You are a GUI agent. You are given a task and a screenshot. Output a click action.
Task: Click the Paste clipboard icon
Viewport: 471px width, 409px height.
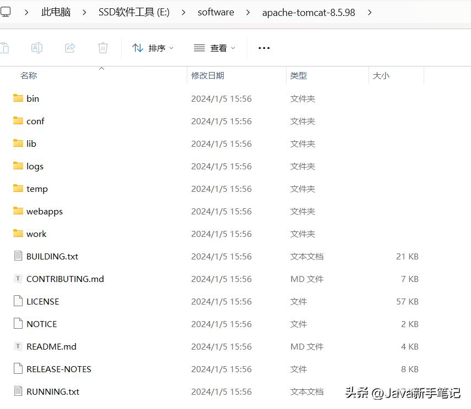(4, 48)
